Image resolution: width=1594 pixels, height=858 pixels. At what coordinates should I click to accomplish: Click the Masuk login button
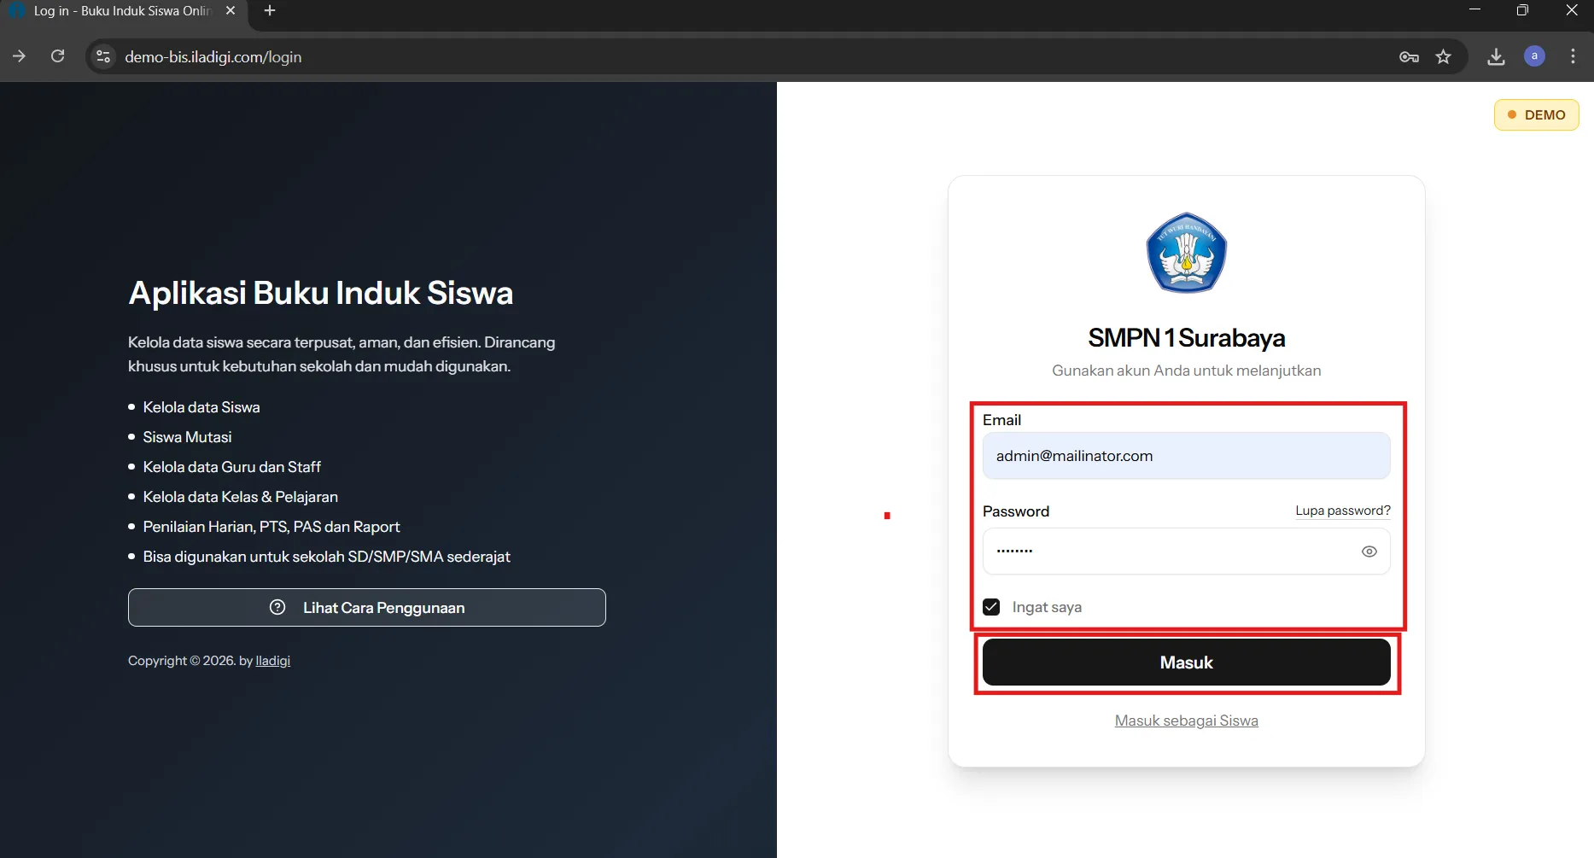tap(1186, 662)
